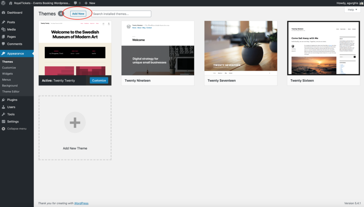Click the Twenty Sixteen theme name
Screen dimensions: 364x207
(302, 80)
